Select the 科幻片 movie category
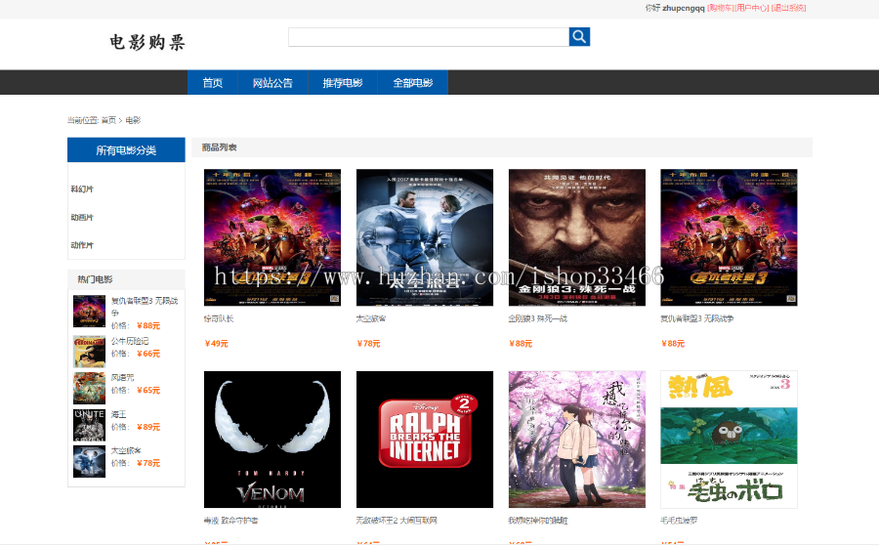This screenshot has height=547, width=879. [x=82, y=189]
